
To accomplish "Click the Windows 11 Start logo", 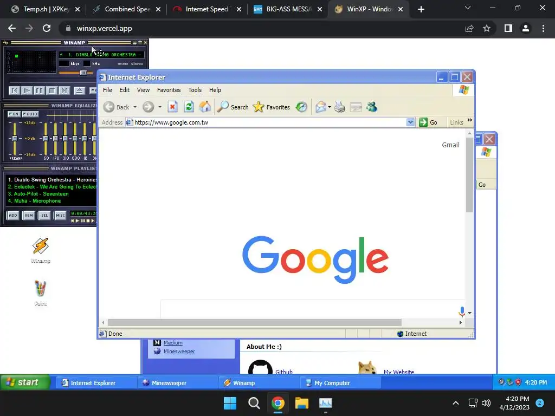I will click(x=230, y=403).
